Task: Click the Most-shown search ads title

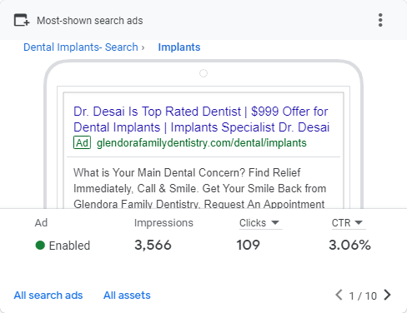Action: pyautogui.click(x=90, y=21)
